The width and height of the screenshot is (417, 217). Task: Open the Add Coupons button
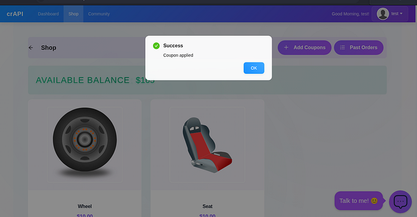click(304, 47)
